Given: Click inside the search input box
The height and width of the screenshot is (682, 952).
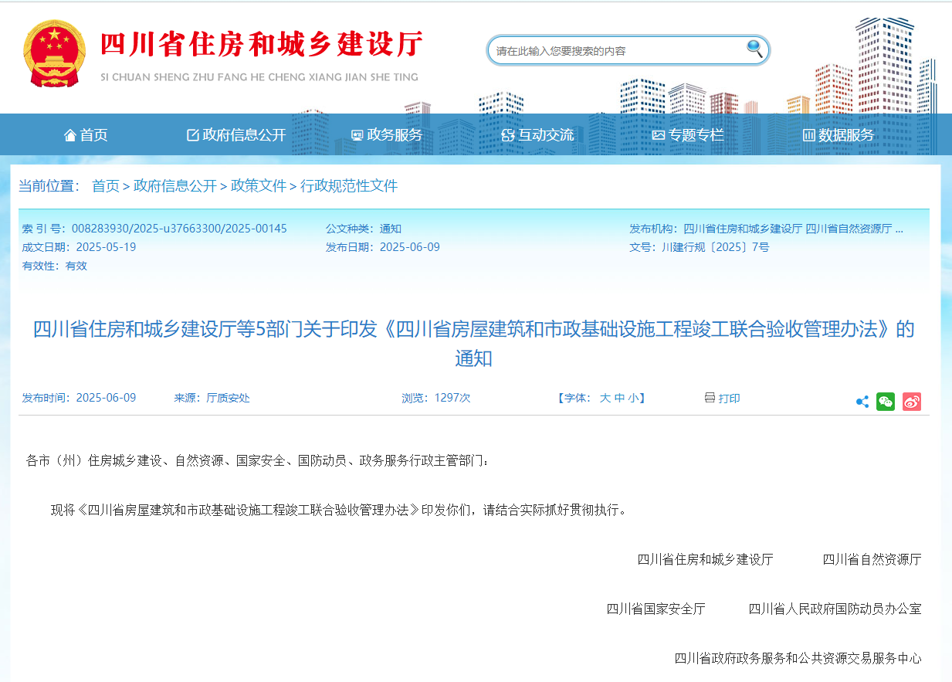Looking at the screenshot, I should (x=610, y=49).
